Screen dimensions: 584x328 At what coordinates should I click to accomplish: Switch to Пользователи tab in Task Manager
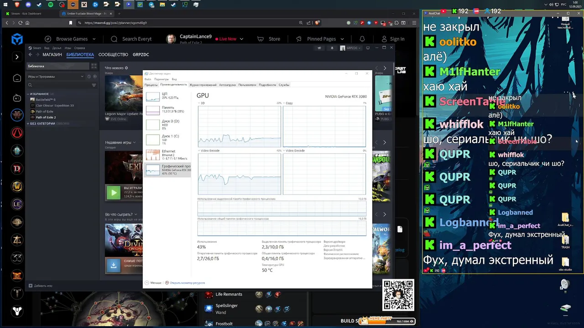[247, 85]
